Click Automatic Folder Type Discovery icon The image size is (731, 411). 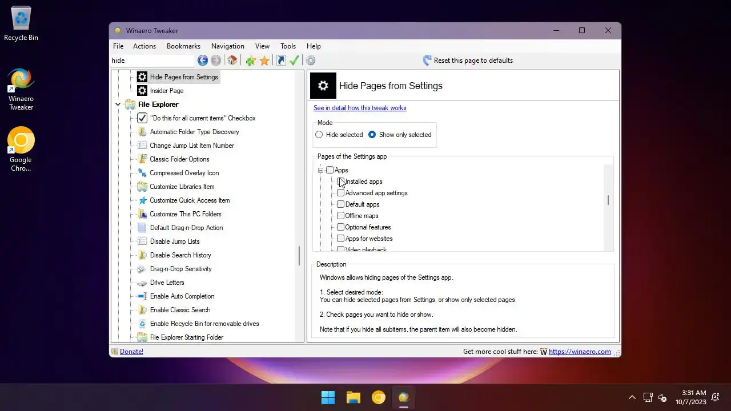click(x=142, y=132)
